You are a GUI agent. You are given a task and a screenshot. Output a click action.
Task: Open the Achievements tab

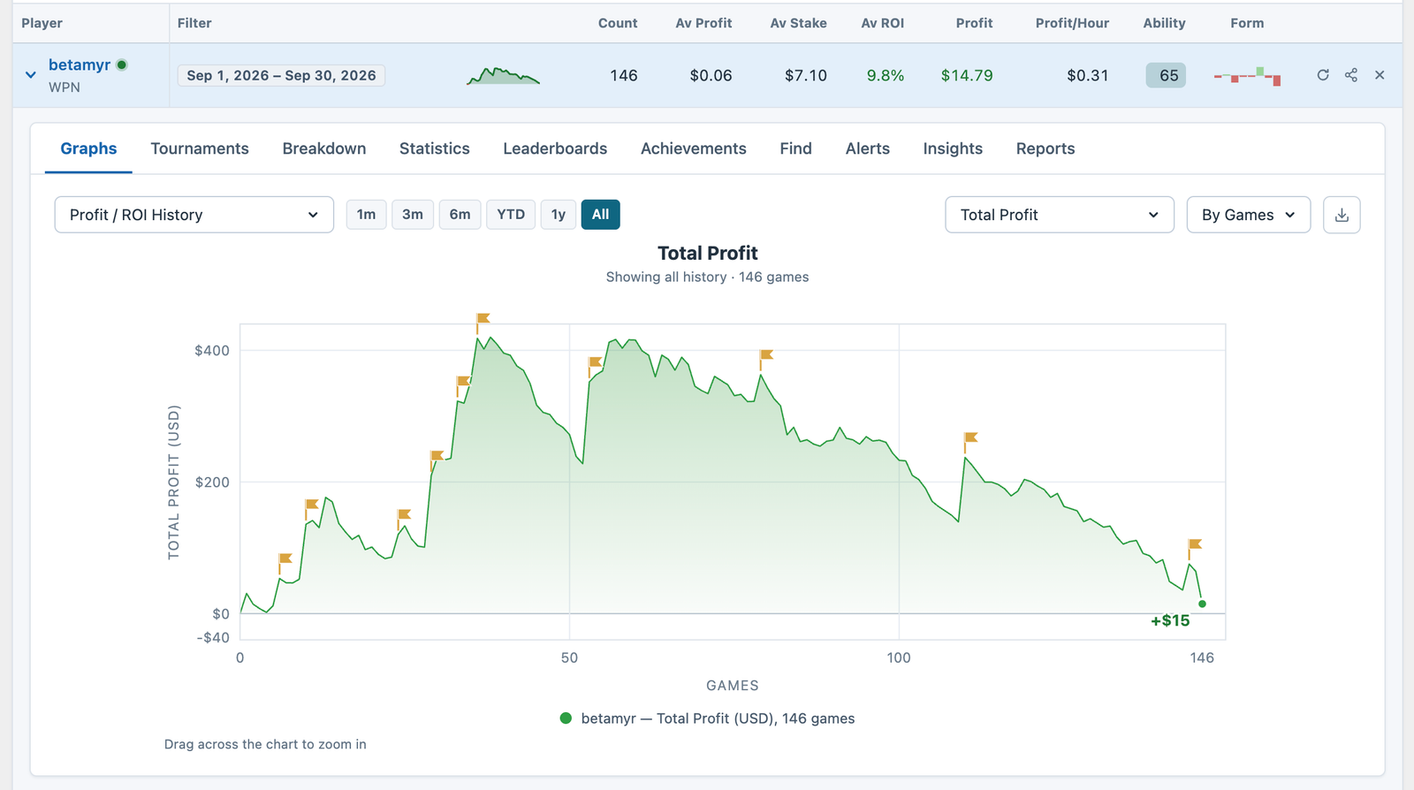(x=694, y=148)
